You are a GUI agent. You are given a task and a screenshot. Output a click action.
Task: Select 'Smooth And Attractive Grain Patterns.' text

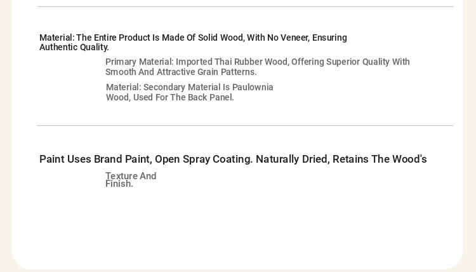point(181,72)
